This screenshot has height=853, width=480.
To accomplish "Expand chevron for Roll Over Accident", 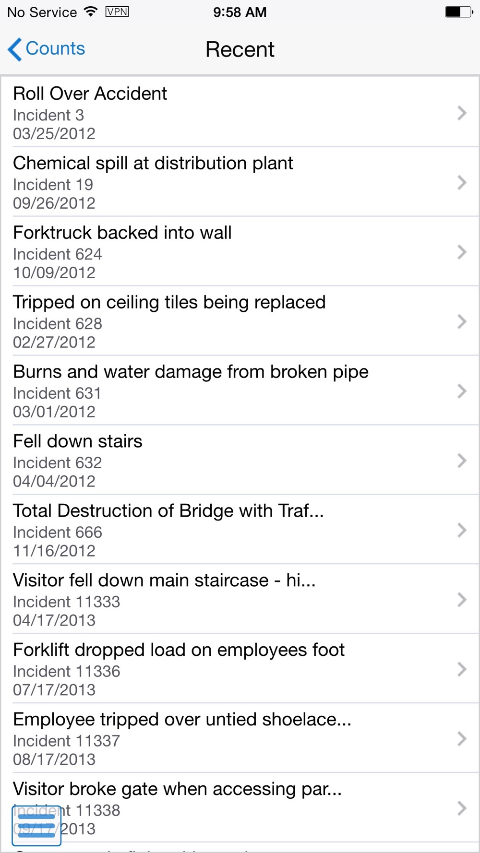I will pyautogui.click(x=462, y=113).
